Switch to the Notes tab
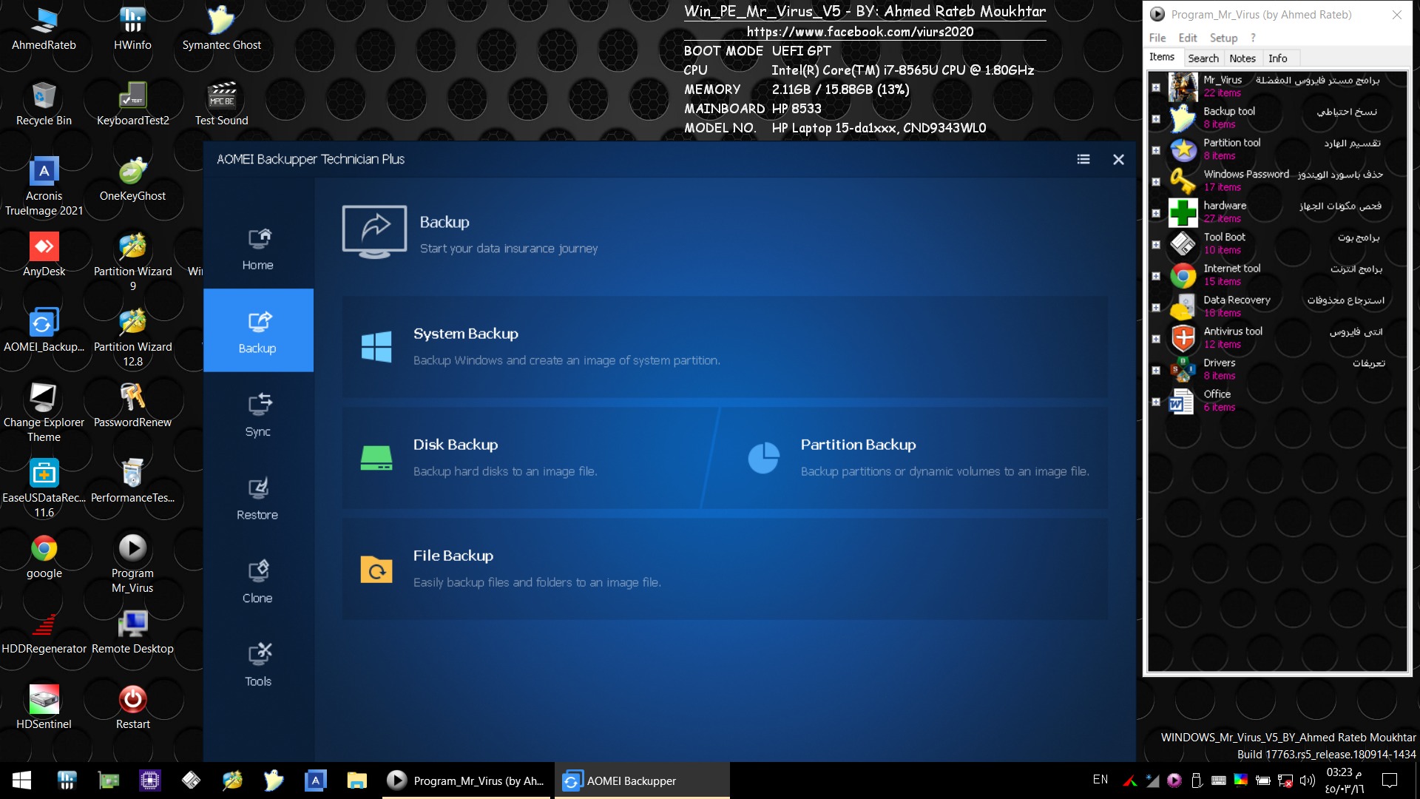1420x799 pixels. [x=1242, y=58]
